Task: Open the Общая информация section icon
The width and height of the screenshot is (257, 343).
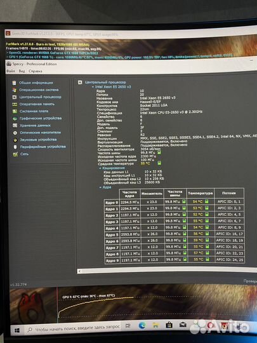Action: [14, 83]
